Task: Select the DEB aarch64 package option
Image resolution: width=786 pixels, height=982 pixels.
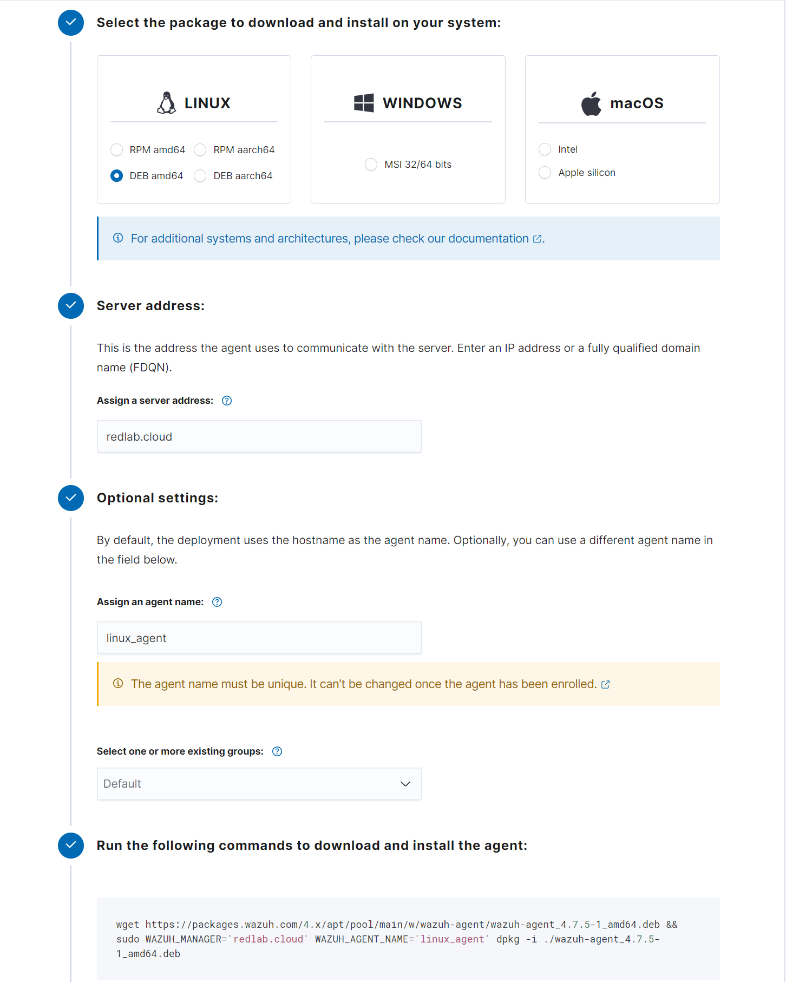Action: 200,176
